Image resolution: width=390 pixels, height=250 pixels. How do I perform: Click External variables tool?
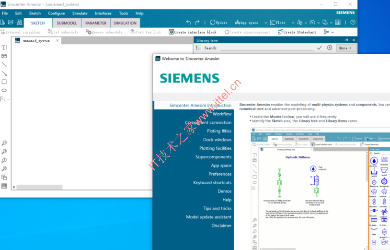20,32
